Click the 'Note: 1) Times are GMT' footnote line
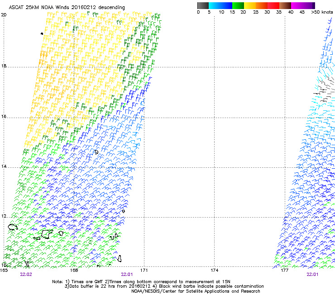Image resolution: width=335 pixels, height=294 pixels. click(141, 282)
